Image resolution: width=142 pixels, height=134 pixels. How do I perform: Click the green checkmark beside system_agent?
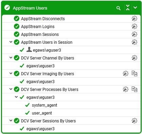pos(28,105)
